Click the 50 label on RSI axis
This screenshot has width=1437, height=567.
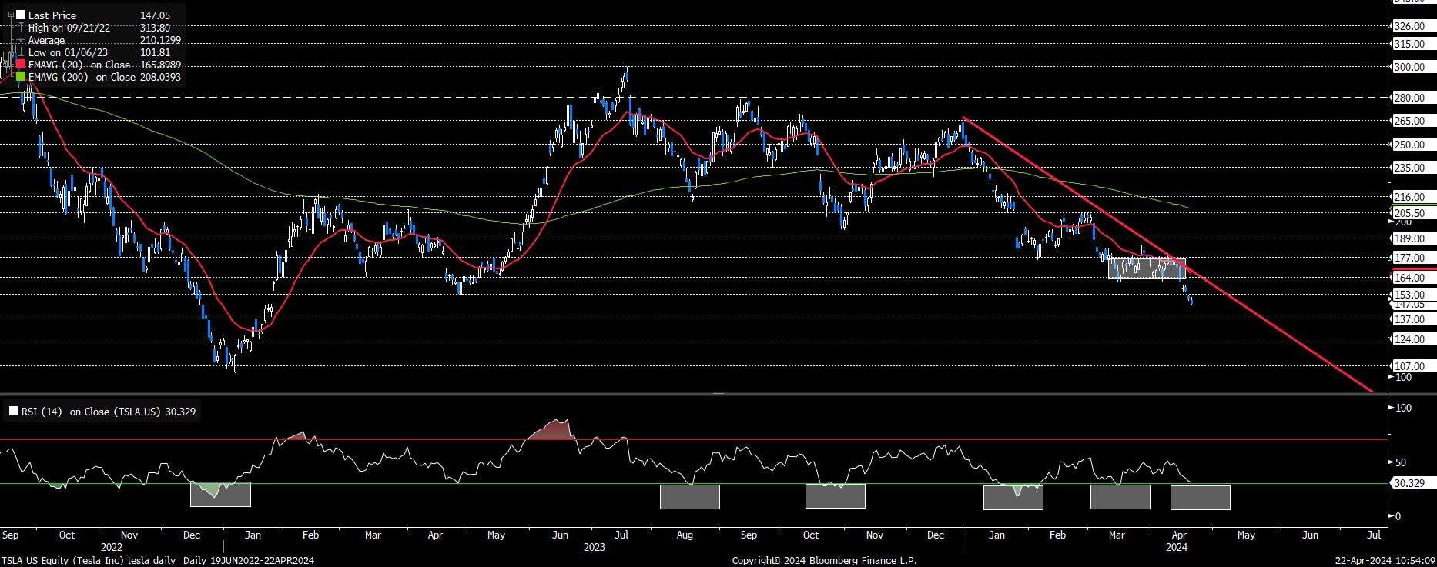coord(1401,462)
